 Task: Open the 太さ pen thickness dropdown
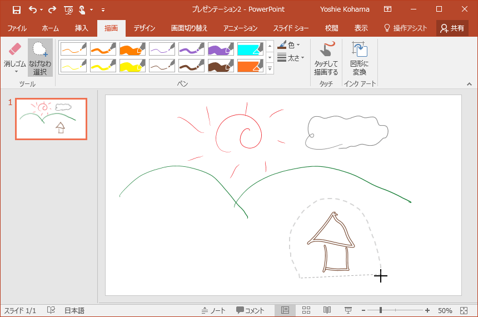pos(291,57)
